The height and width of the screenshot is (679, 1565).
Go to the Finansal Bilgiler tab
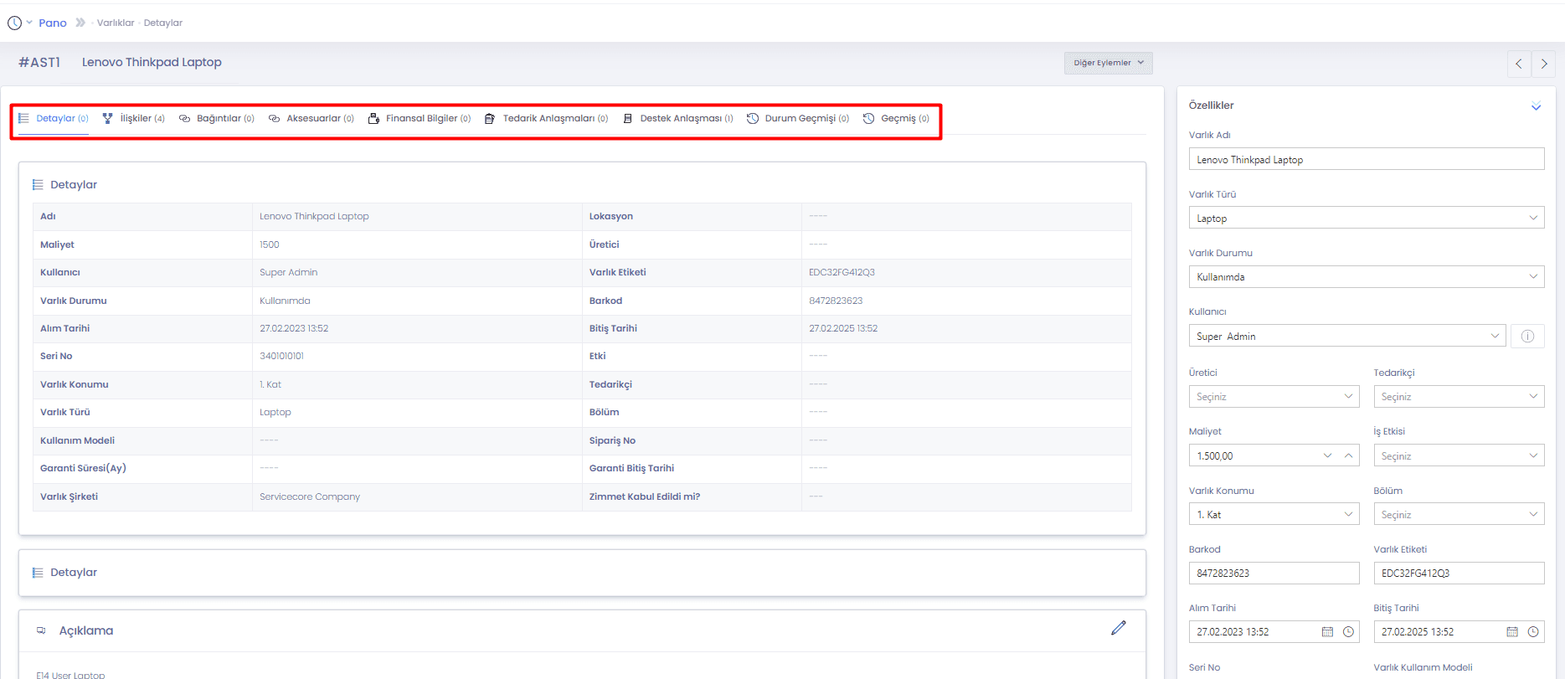[420, 119]
